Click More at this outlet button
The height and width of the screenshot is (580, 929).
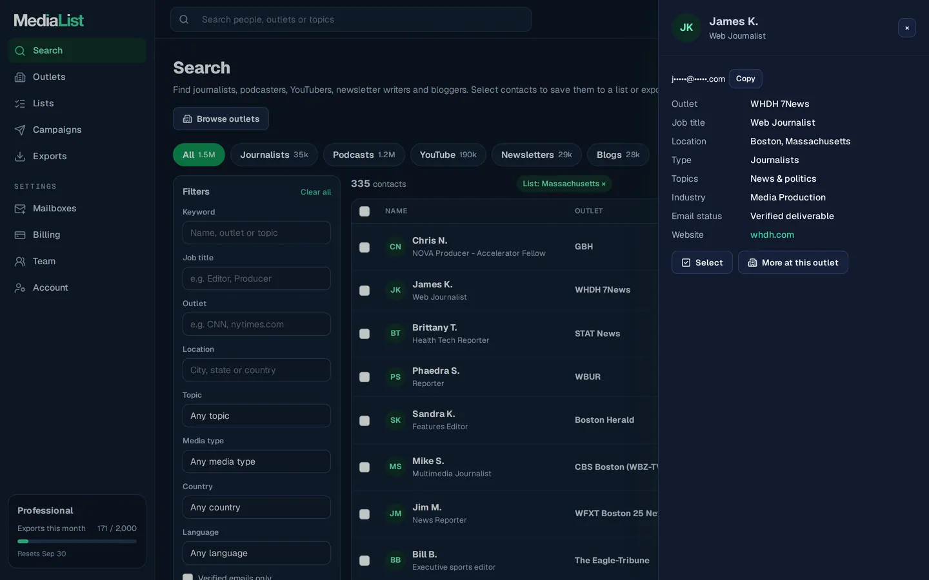pyautogui.click(x=793, y=262)
